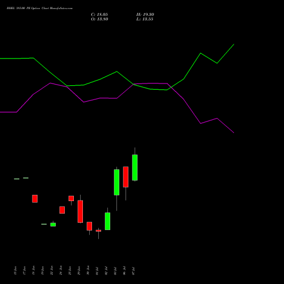Click the thin red candle for 01 Jul

coord(98,231)
